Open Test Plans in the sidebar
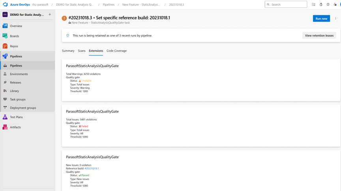This screenshot has height=191, width=341. pyautogui.click(x=16, y=117)
